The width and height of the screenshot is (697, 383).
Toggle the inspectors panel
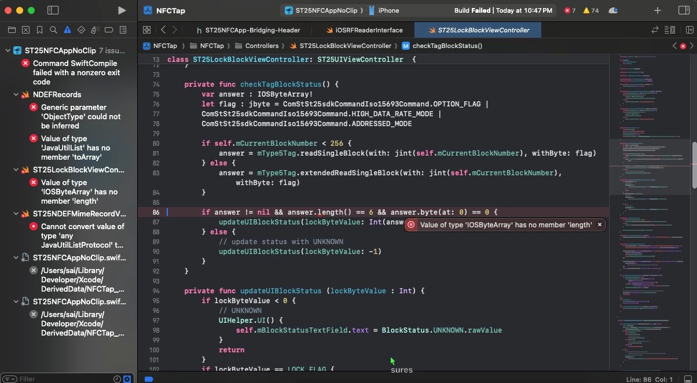[684, 10]
